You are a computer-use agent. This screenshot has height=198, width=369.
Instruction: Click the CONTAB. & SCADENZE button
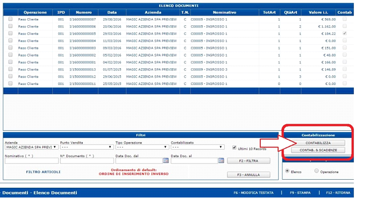pos(318,150)
